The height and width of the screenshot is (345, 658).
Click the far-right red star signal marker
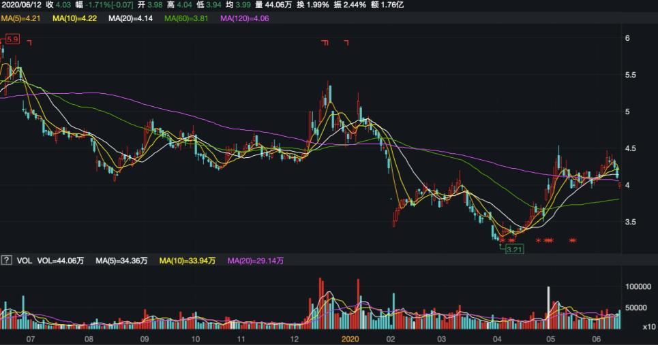tap(573, 240)
